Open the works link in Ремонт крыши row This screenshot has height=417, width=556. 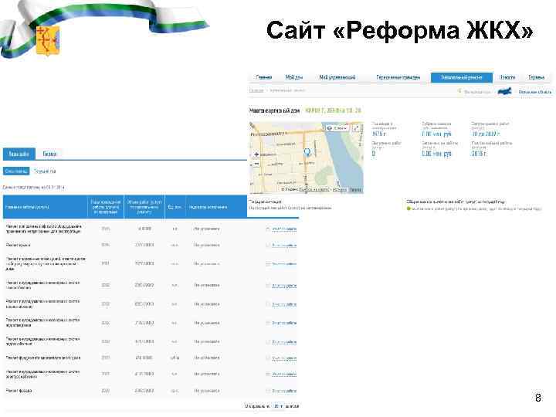tap(284, 246)
